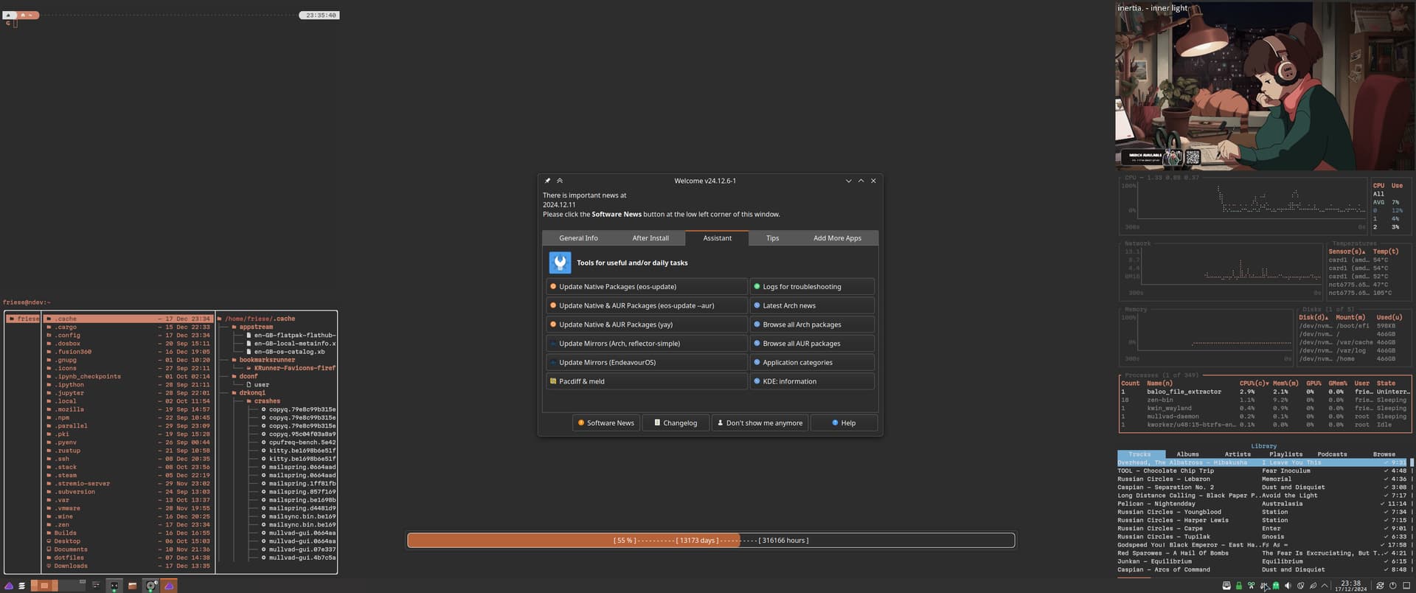Open the application launcher in the bottom-left panel
Screen dimensions: 1416x593
click(9, 586)
